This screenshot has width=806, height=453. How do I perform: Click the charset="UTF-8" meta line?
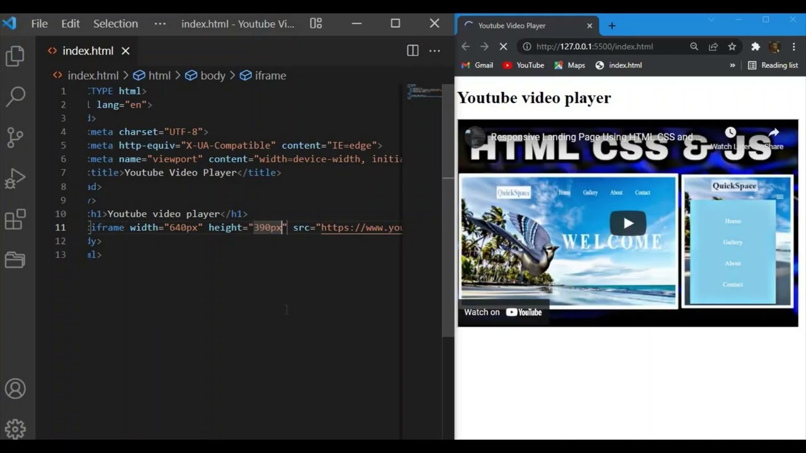(148, 131)
